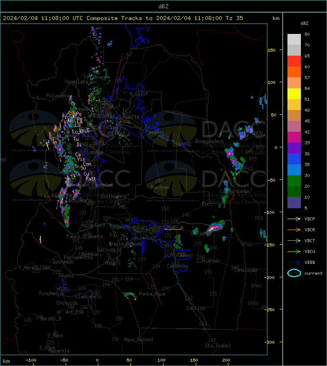Click the Vis storm track label

81,159
